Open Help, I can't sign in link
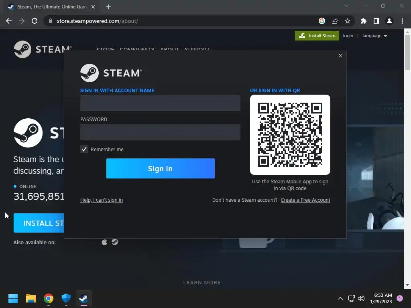The width and height of the screenshot is (411, 308). 102,200
